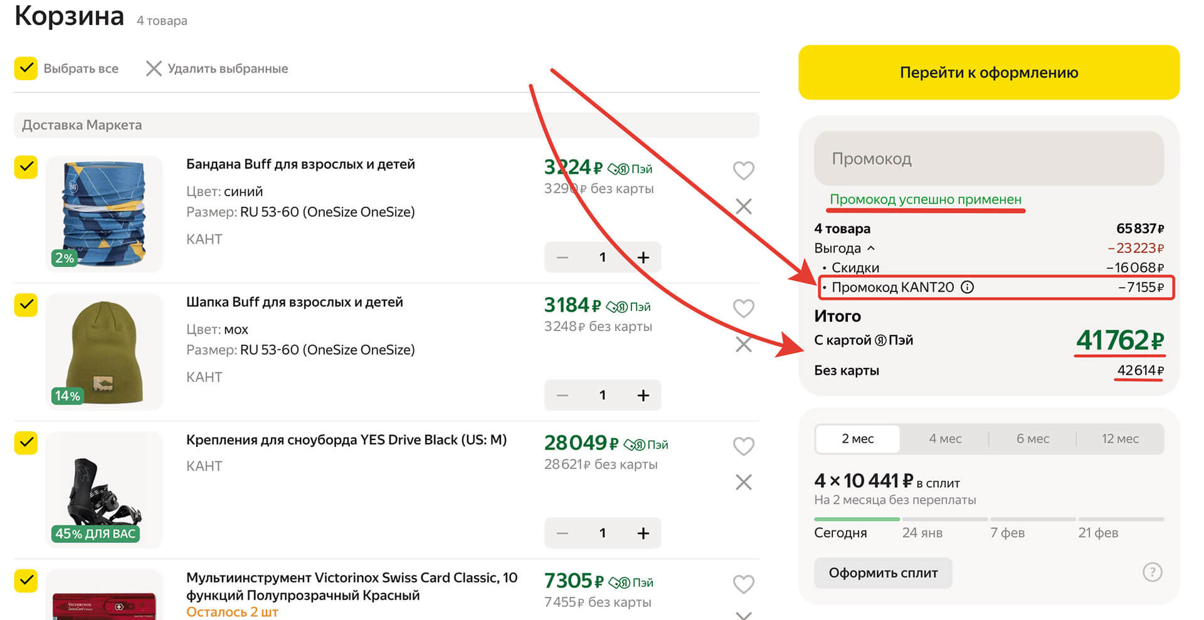This screenshot has height=620, width=1204.
Task: Click the split help question mark icon
Action: (1152, 572)
